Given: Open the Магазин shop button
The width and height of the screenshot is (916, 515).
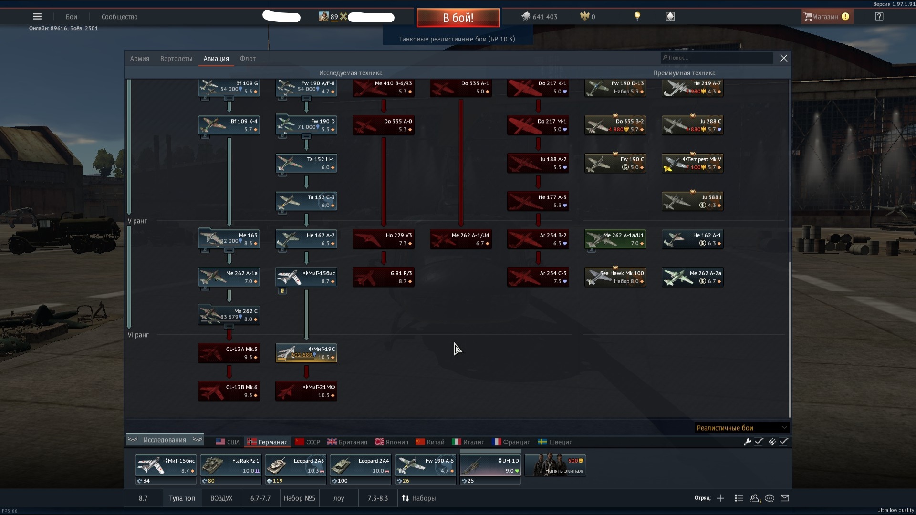Looking at the screenshot, I should click(x=827, y=16).
